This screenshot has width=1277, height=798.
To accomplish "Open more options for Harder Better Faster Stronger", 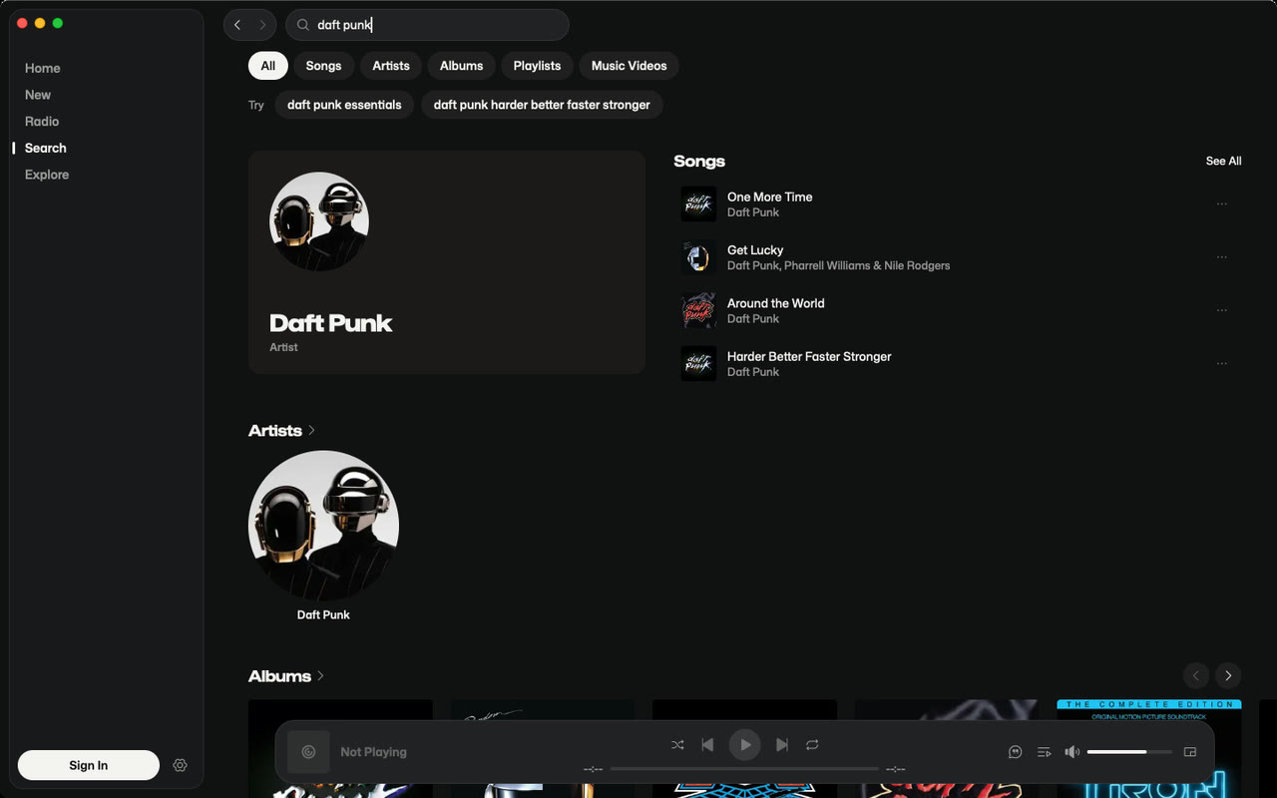I will [1221, 363].
